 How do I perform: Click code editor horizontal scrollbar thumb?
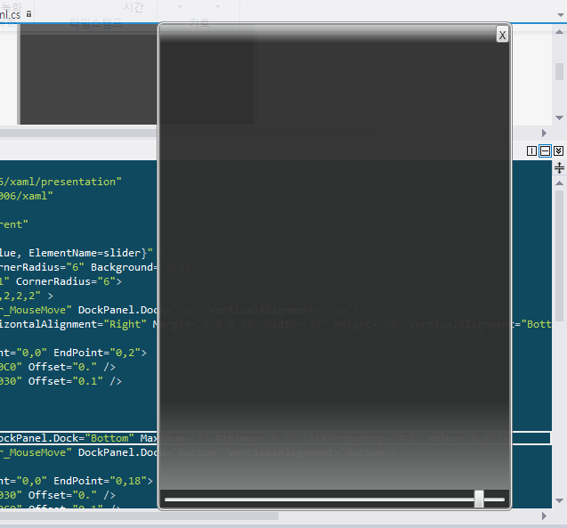(x=139, y=516)
